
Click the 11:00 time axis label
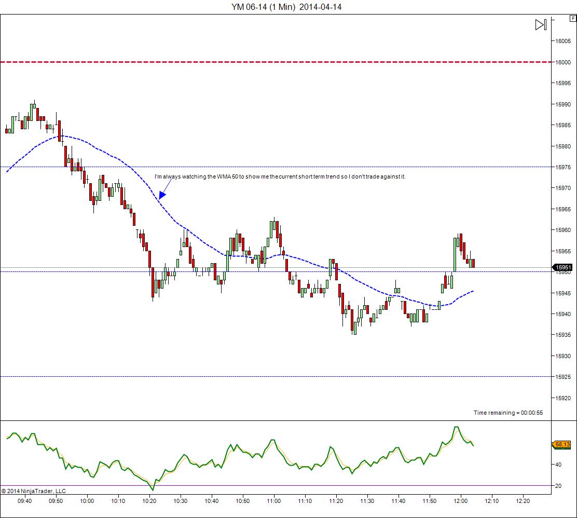coord(274,501)
